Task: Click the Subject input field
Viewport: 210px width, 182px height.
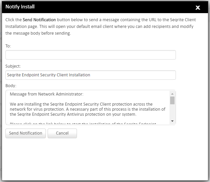Action: [x=90, y=75]
